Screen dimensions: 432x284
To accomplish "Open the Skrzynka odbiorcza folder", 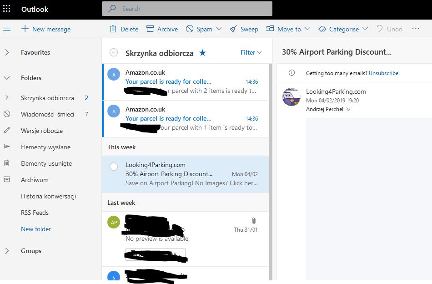I will [47, 98].
